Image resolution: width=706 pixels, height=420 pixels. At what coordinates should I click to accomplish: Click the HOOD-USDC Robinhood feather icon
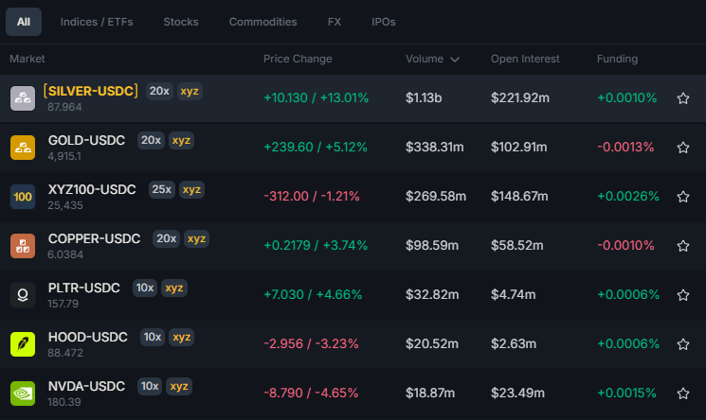coord(23,344)
